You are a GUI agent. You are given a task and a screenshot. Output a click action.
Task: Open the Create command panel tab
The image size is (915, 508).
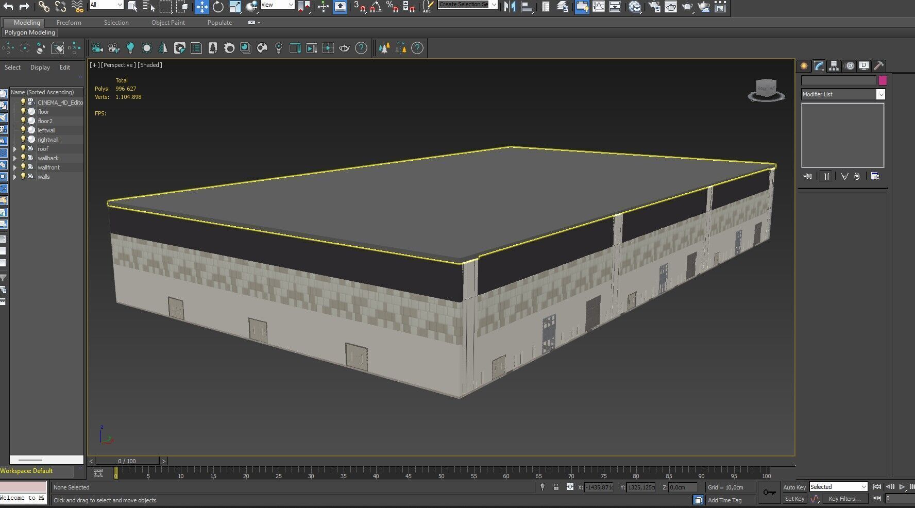click(804, 66)
